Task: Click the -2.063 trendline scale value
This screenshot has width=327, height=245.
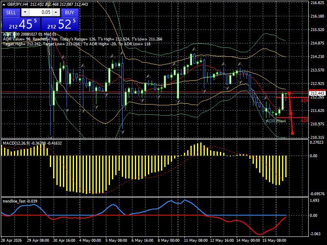Action: point(315,234)
